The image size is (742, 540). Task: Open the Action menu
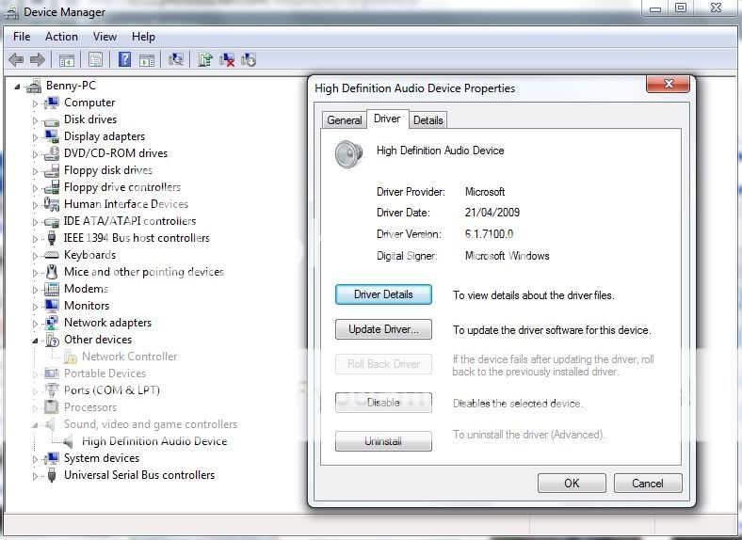point(61,37)
